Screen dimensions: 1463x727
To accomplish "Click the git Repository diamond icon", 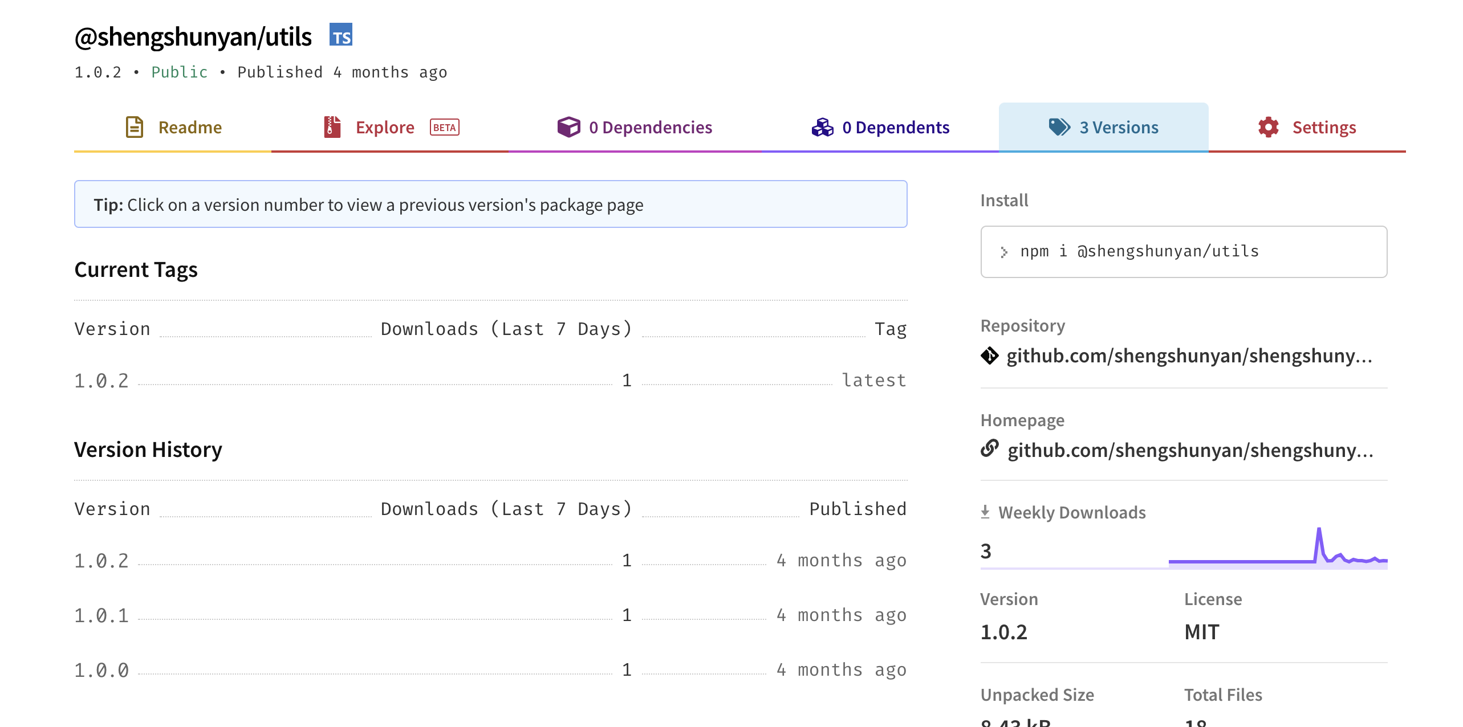I will click(x=990, y=356).
